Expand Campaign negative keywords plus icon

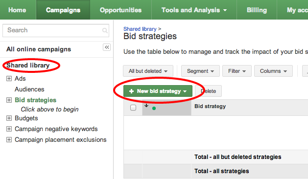(x=9, y=129)
